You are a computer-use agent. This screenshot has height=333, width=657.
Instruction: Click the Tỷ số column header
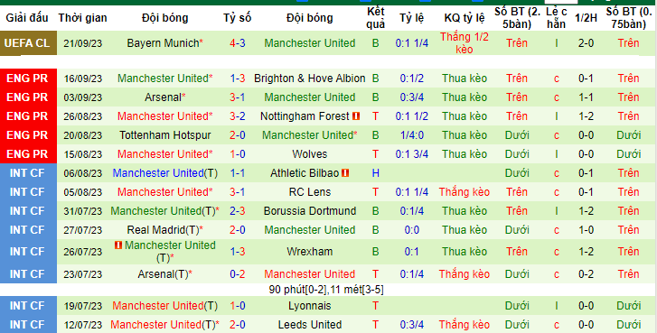point(237,18)
